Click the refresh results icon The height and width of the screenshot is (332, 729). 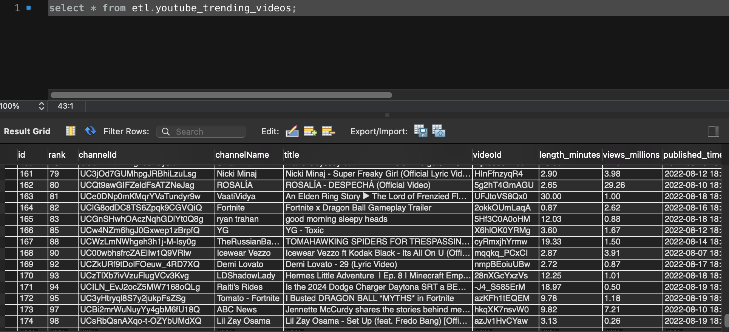(x=90, y=131)
